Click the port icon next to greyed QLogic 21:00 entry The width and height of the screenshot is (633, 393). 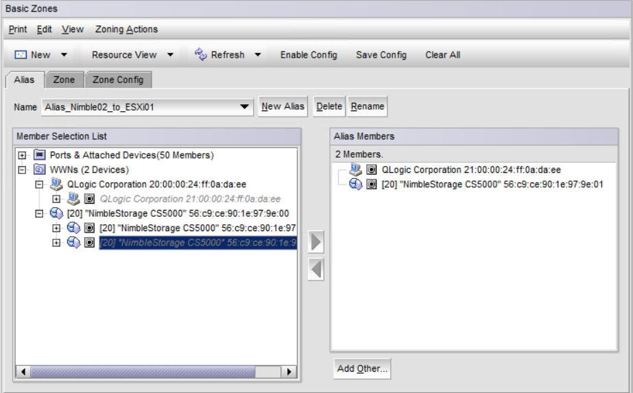tap(89, 199)
